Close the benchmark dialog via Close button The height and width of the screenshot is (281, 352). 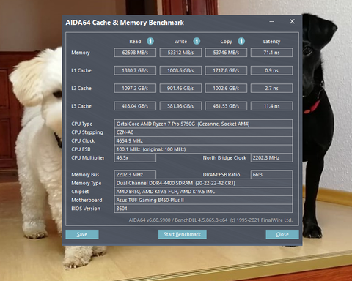click(282, 234)
